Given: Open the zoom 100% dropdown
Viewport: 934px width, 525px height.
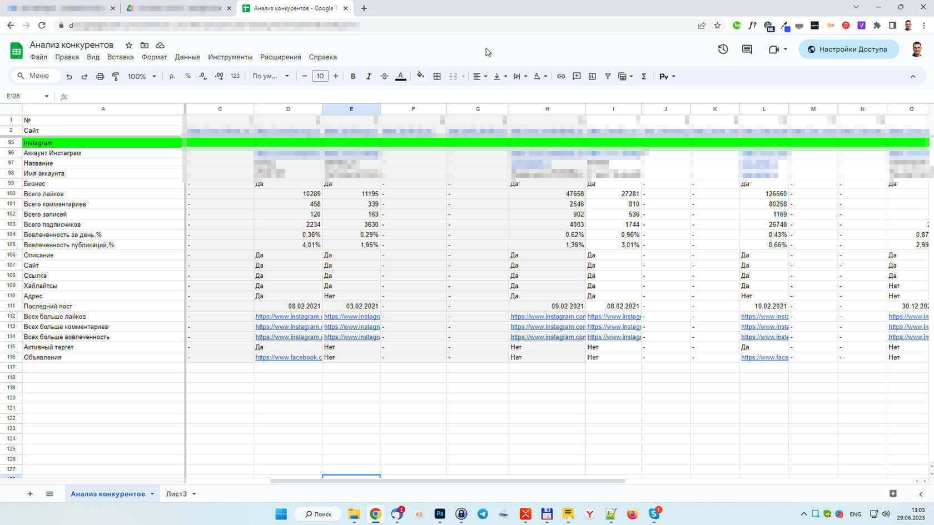Looking at the screenshot, I should click(x=142, y=76).
